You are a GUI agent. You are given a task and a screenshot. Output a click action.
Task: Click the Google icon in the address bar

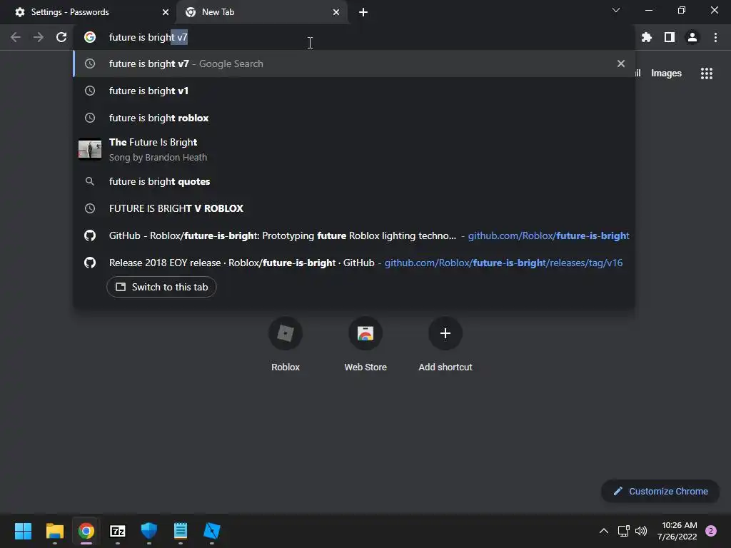[90, 37]
